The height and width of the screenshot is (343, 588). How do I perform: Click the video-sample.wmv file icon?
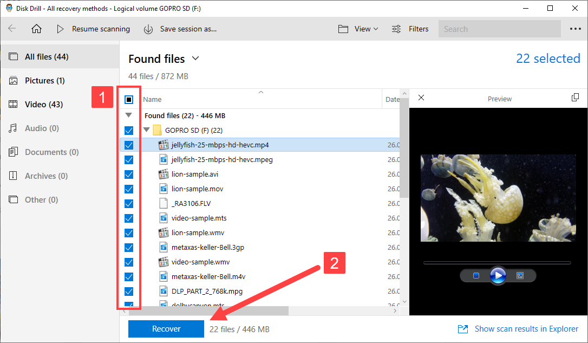[163, 262]
